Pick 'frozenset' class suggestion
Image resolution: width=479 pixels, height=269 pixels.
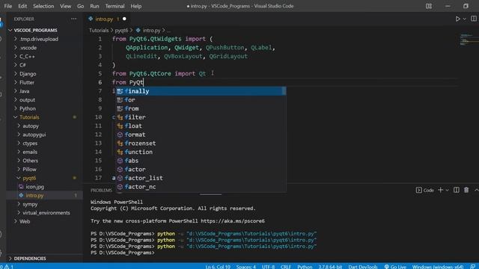(x=201, y=143)
